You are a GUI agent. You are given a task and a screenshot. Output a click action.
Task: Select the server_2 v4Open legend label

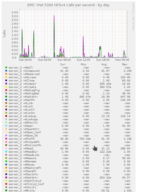(21, 126)
